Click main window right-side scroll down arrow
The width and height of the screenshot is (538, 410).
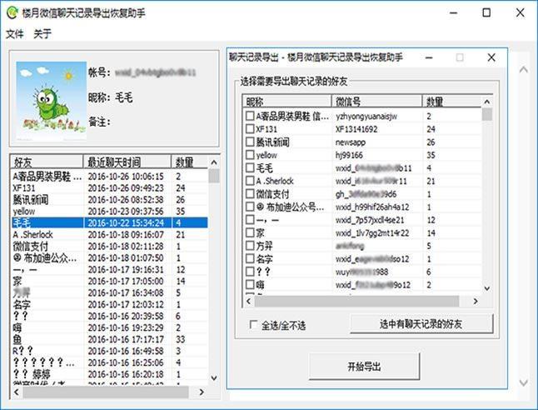[x=523, y=382]
